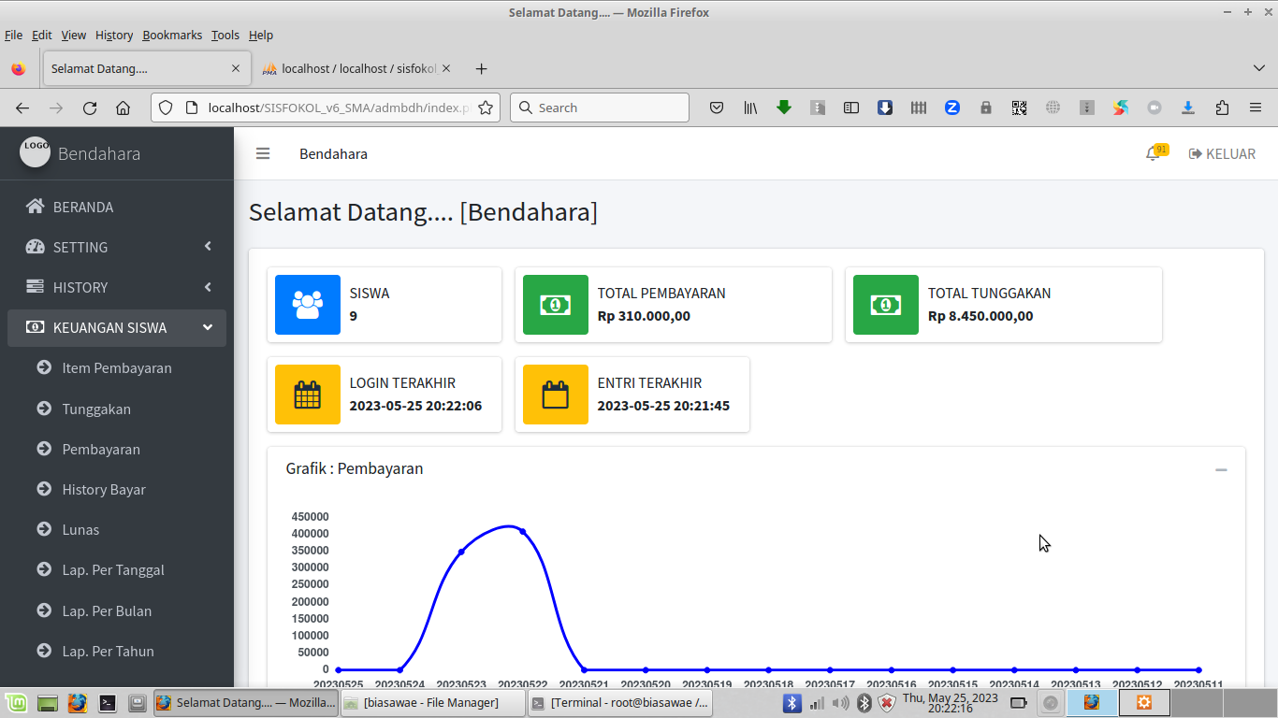
Task: Click the blue SISWA users icon
Action: point(308,305)
